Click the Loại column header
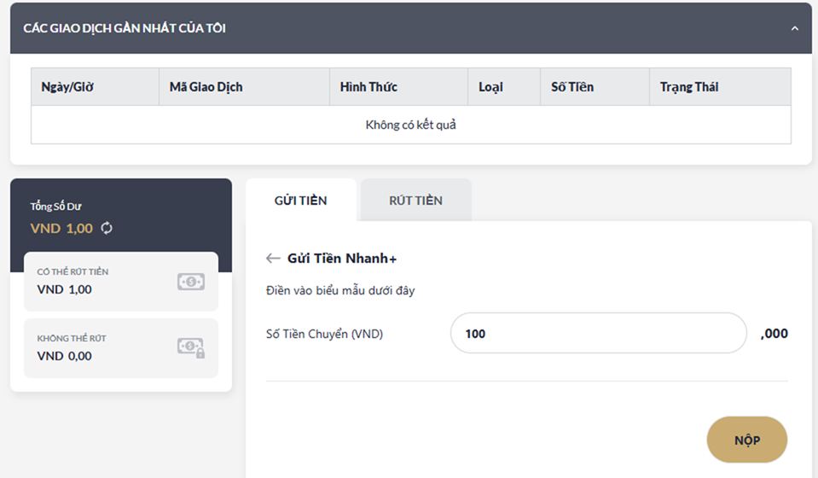This screenshot has width=818, height=478. click(x=490, y=87)
